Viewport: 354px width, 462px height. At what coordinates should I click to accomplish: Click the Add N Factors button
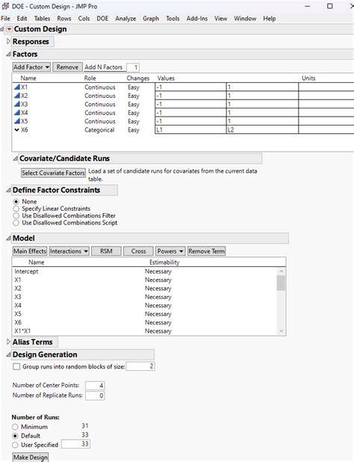pos(104,67)
